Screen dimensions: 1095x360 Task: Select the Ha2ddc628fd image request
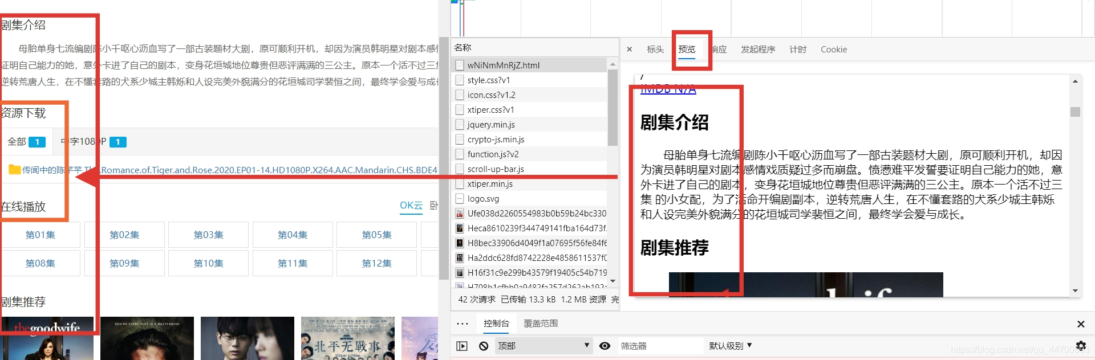[x=530, y=257]
